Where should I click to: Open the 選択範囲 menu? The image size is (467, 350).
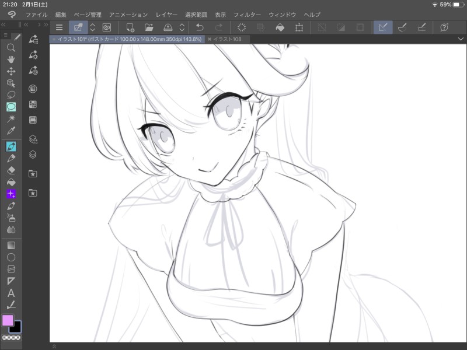pos(196,15)
